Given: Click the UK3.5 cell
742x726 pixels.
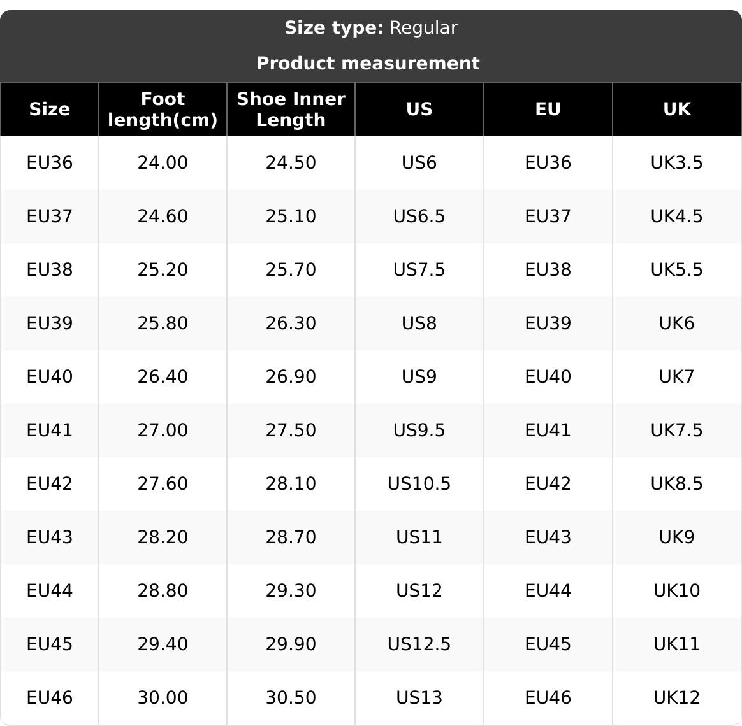Looking at the screenshot, I should [x=676, y=163].
